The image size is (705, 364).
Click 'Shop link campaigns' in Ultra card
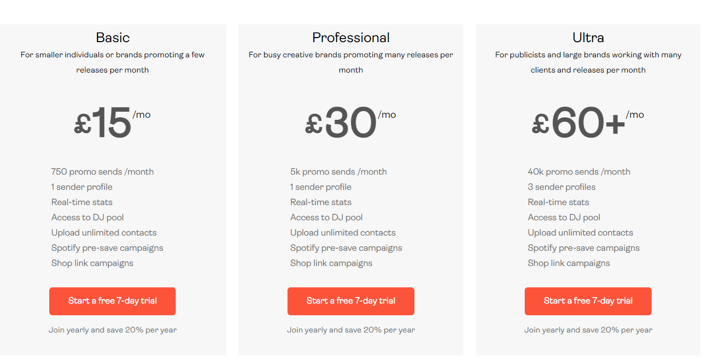pyautogui.click(x=569, y=263)
